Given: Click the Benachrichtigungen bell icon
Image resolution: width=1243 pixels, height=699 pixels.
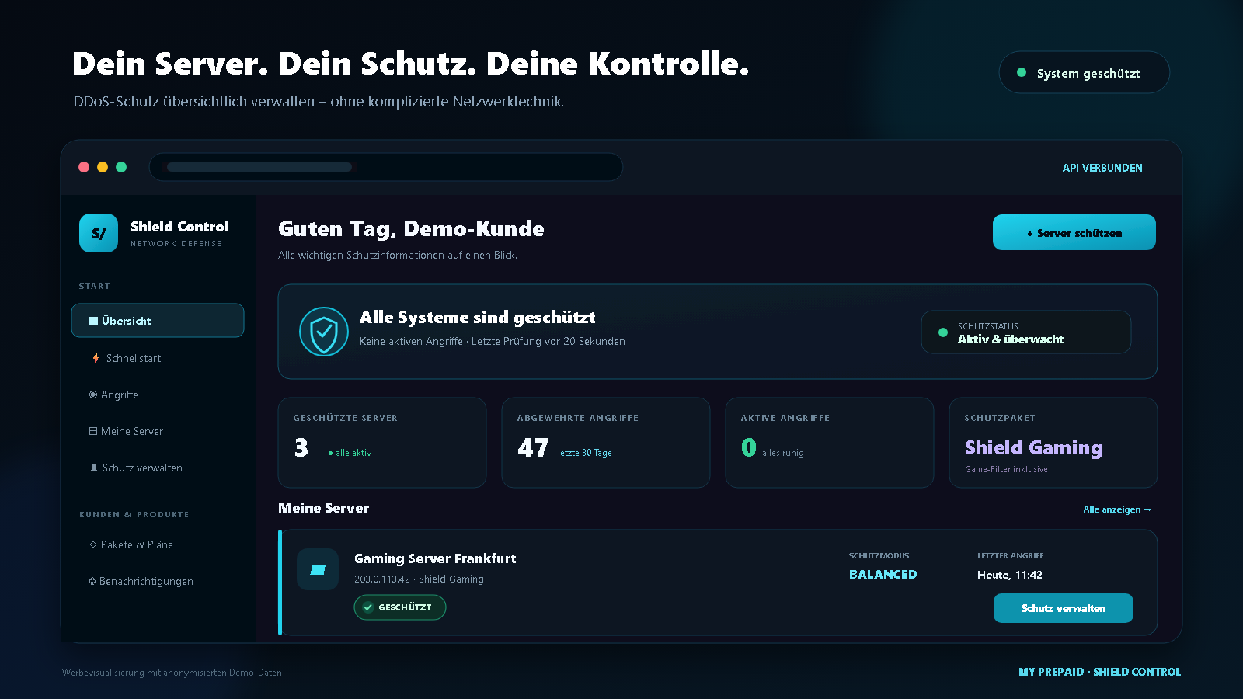Looking at the screenshot, I should coord(92,581).
